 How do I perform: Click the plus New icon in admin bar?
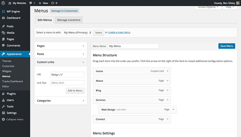[40, 3]
